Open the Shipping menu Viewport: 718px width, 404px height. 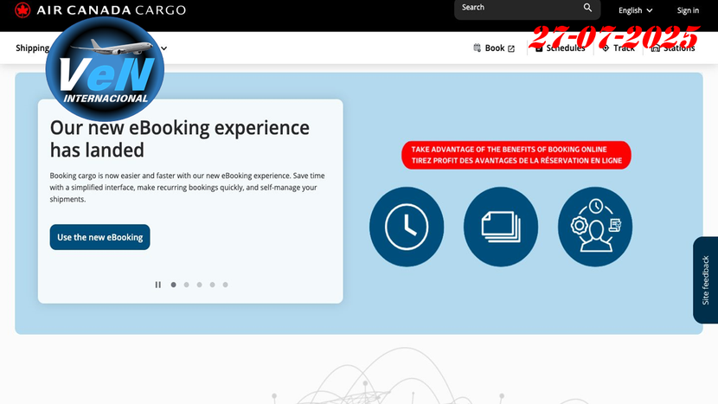[33, 48]
